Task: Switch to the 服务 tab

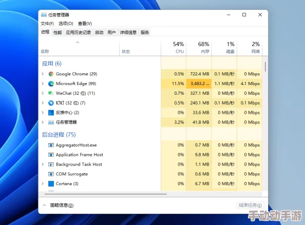Action: click(145, 32)
